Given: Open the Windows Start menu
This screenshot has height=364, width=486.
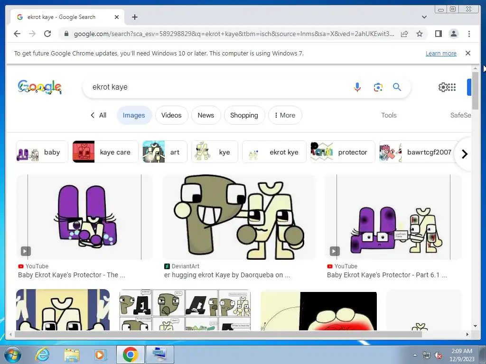Looking at the screenshot, I should pos(12,355).
